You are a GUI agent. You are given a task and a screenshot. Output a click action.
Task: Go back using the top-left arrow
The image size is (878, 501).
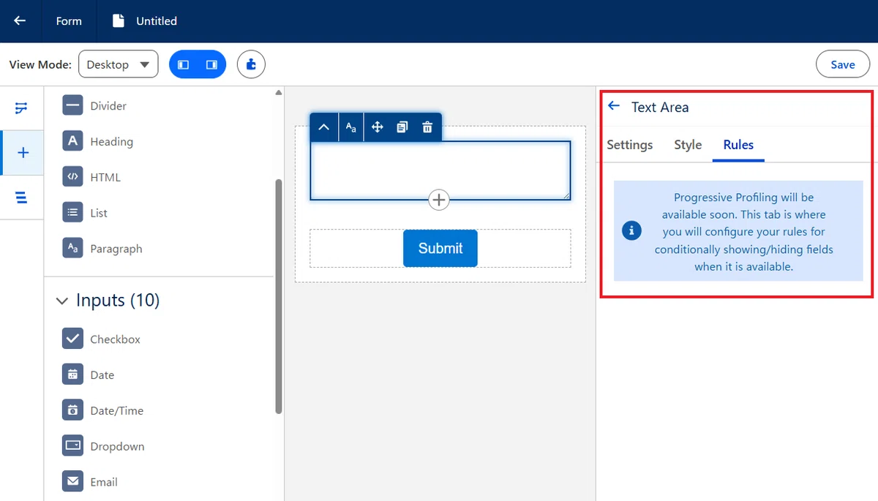(20, 20)
